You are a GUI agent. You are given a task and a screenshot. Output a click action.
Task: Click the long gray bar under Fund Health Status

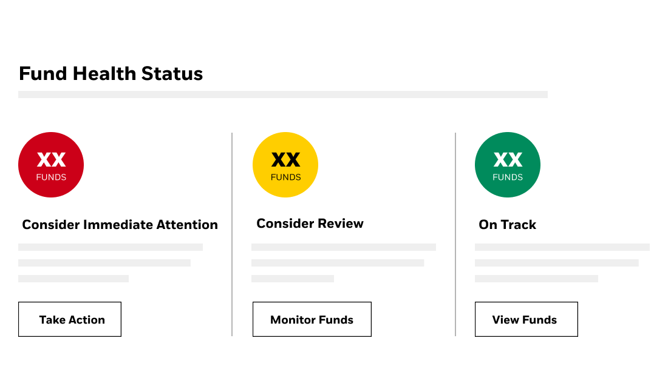[x=283, y=94]
